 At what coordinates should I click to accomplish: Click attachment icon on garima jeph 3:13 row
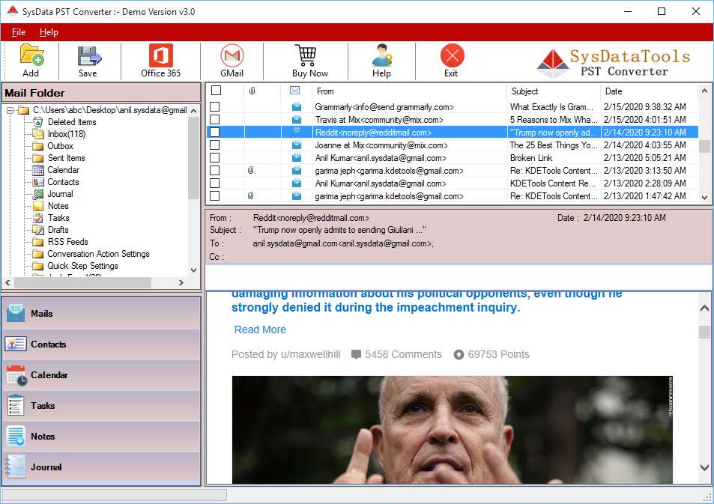coord(250,171)
